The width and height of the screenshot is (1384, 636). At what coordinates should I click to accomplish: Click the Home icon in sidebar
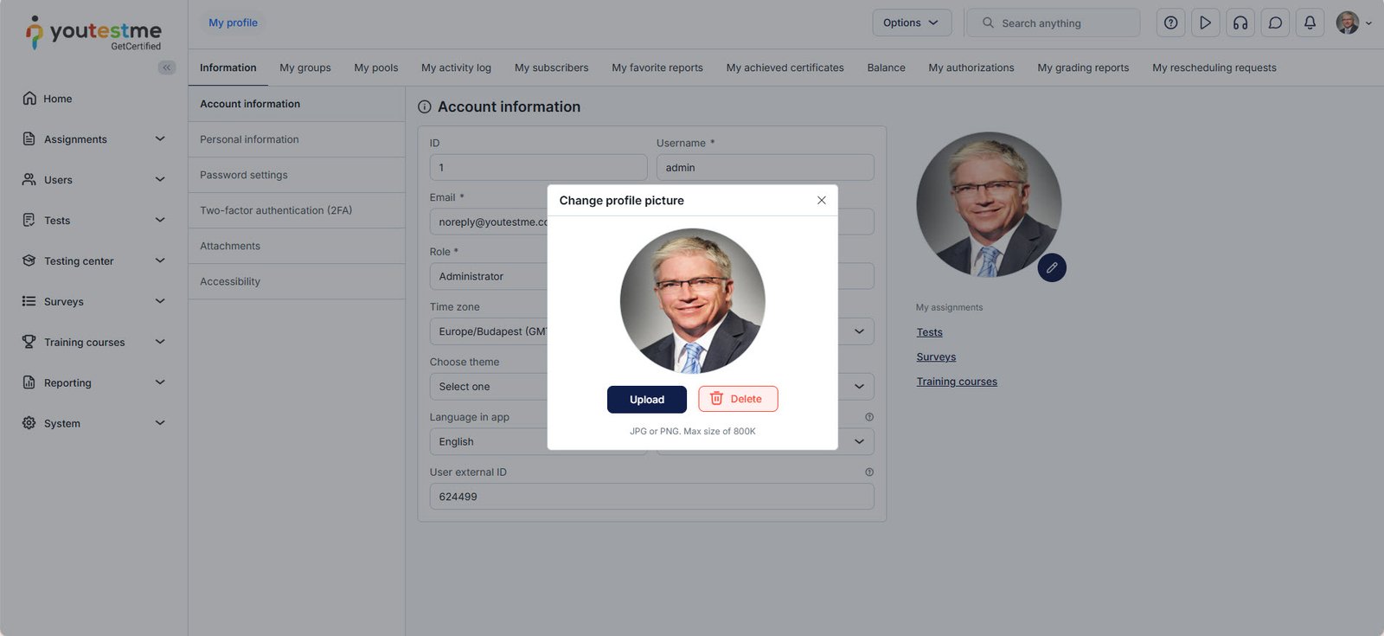(x=29, y=99)
